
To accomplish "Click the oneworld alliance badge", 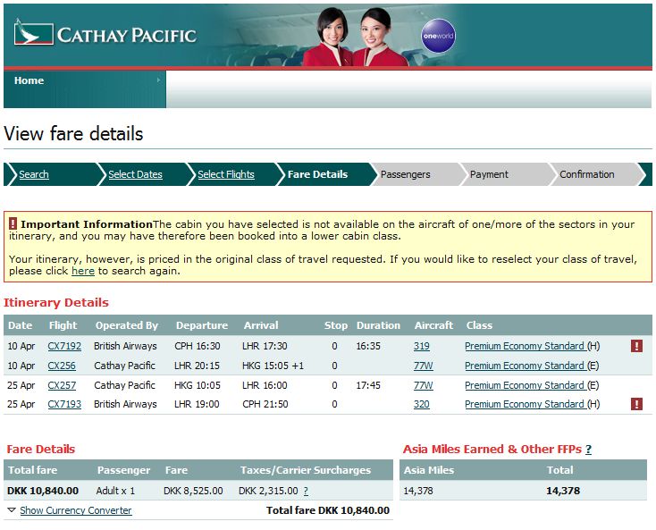I will pyautogui.click(x=438, y=36).
